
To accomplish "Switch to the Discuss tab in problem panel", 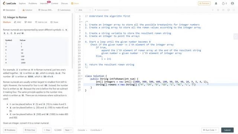I will (45, 10).
